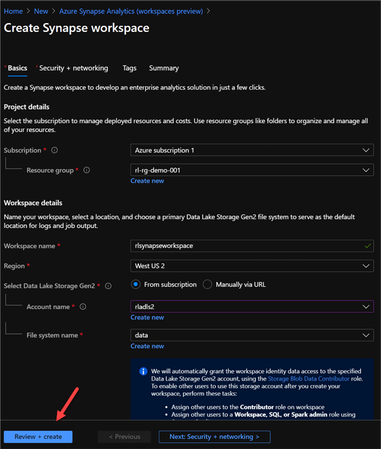Click the Resource group field label

tap(50, 170)
